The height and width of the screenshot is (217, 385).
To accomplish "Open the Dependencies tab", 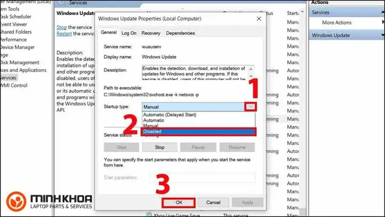I will point(181,33).
